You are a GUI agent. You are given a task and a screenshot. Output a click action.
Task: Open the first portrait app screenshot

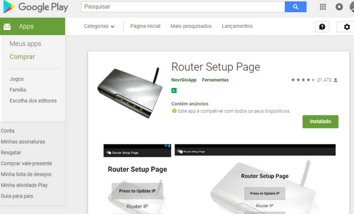tap(138, 179)
